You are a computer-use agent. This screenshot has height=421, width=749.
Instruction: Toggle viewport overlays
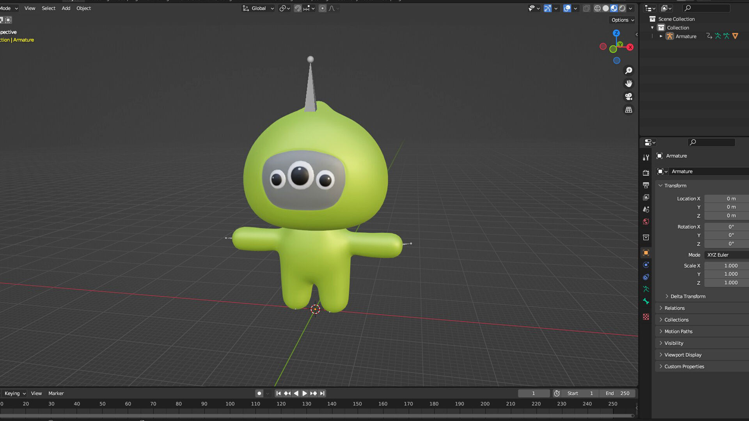(567, 8)
